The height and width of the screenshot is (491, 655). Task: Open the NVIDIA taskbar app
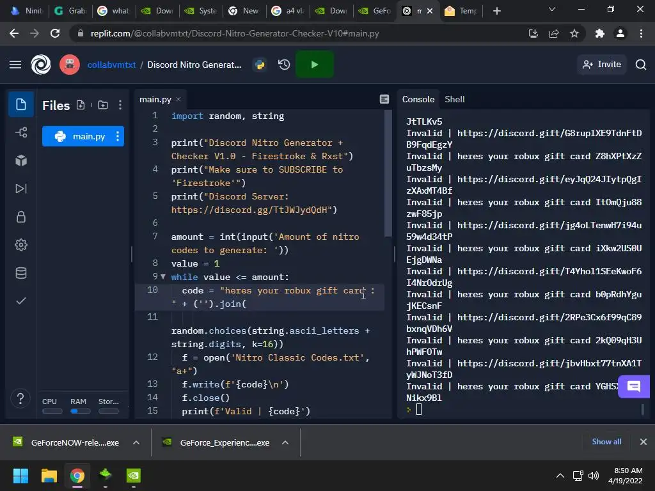click(134, 476)
